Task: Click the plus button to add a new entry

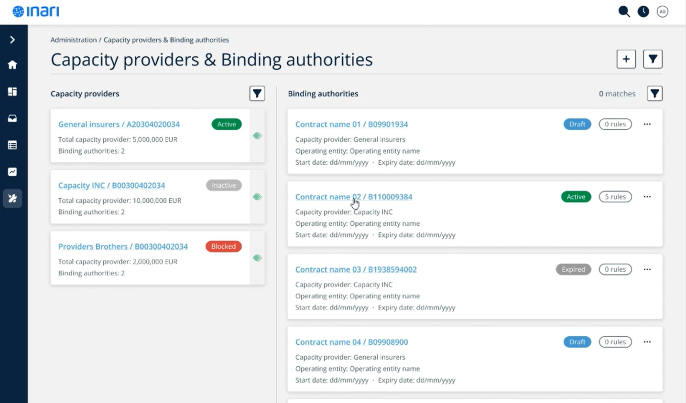Action: pyautogui.click(x=626, y=59)
